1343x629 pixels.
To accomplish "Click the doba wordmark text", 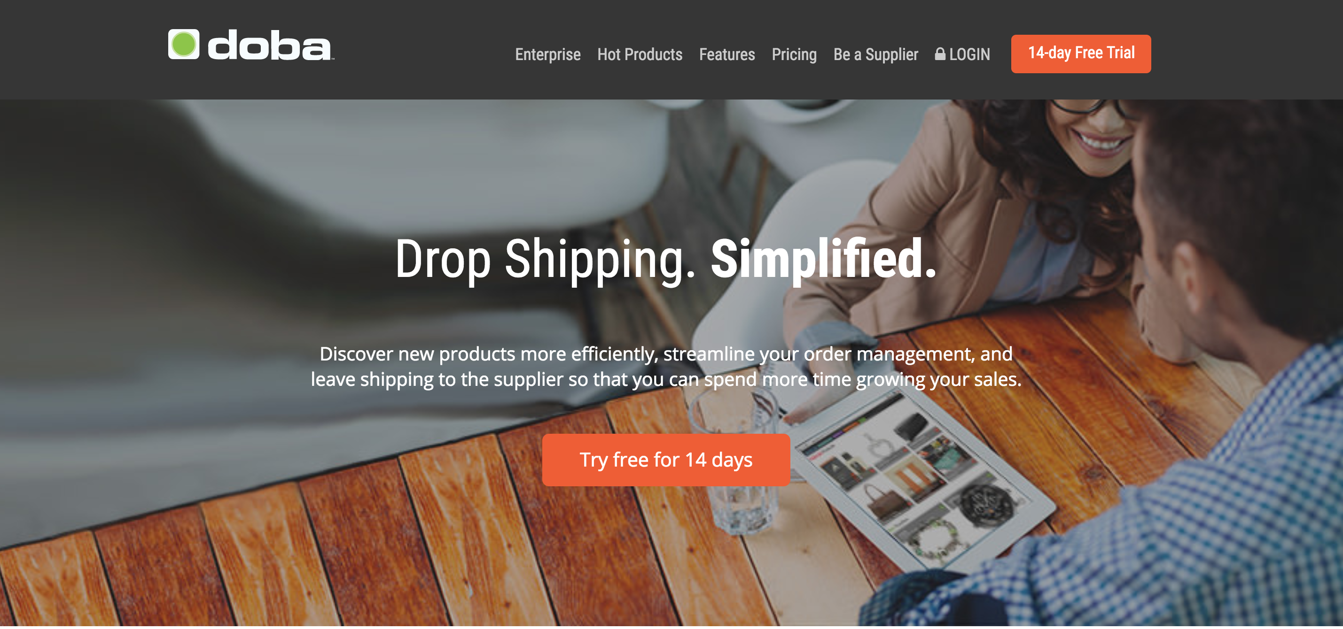I will point(270,46).
